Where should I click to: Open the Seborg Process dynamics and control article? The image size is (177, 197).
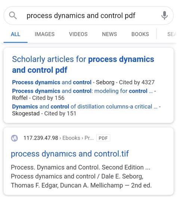point(52,82)
